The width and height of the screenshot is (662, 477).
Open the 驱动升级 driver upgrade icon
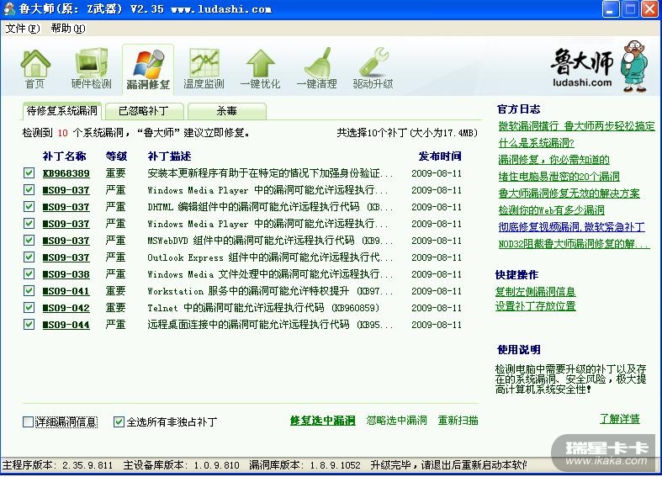point(373,69)
